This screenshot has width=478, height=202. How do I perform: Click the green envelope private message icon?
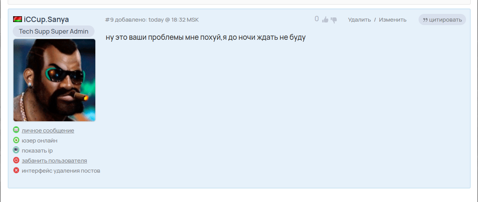click(x=16, y=130)
